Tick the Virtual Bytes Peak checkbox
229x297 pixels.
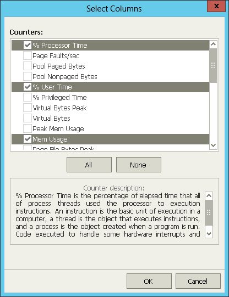pyautogui.click(x=28, y=108)
